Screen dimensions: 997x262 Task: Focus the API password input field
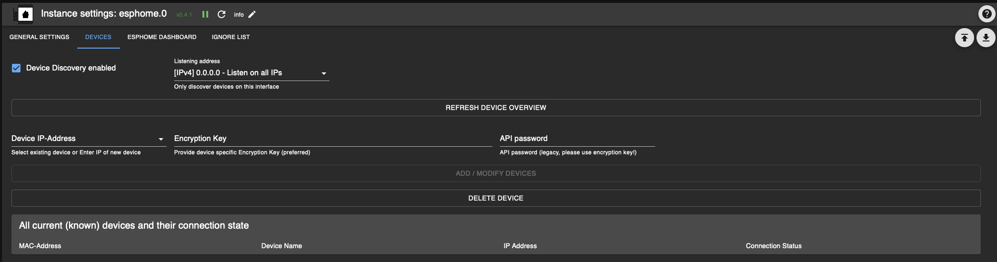click(576, 139)
